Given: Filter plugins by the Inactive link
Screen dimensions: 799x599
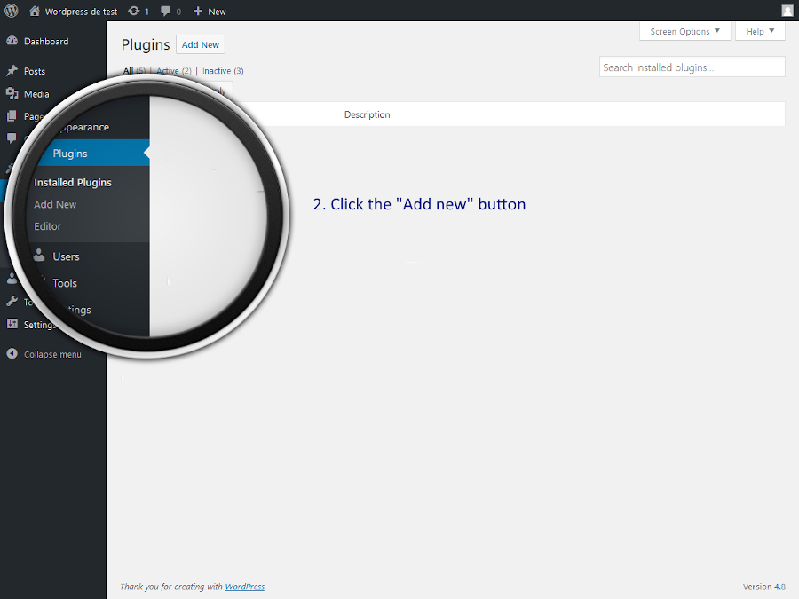Looking at the screenshot, I should tap(218, 71).
